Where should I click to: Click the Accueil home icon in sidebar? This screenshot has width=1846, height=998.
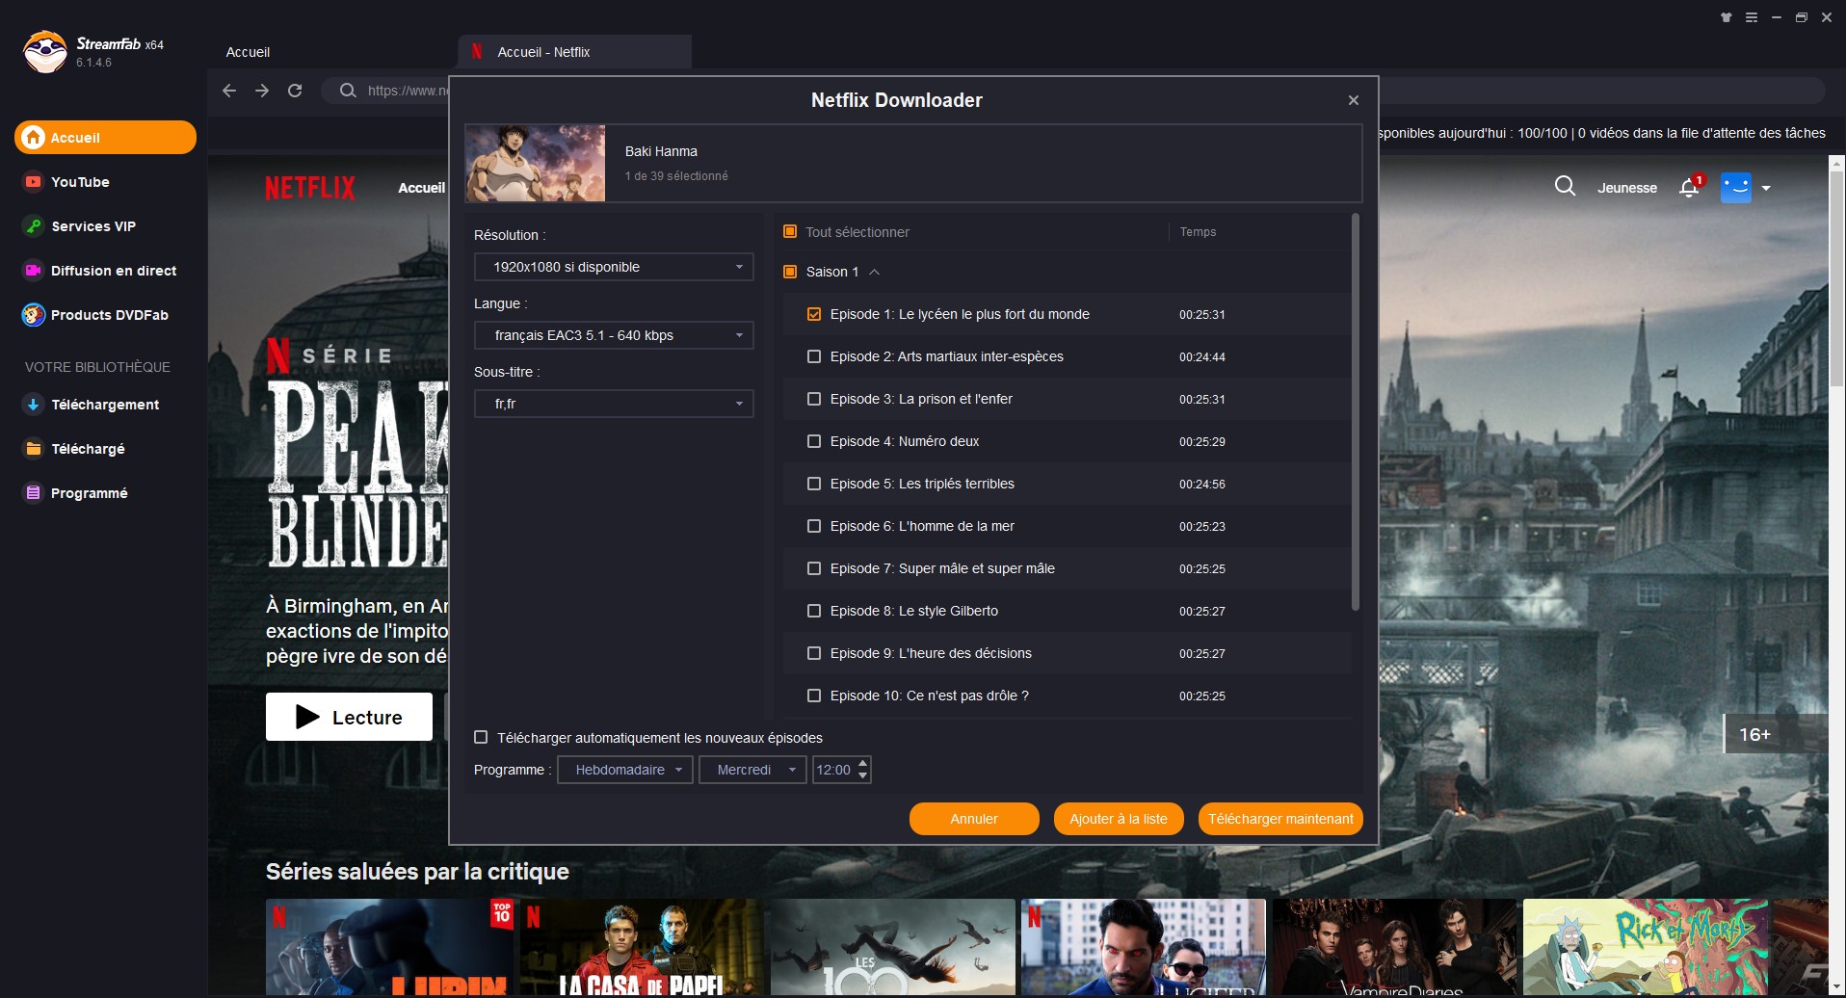34,138
